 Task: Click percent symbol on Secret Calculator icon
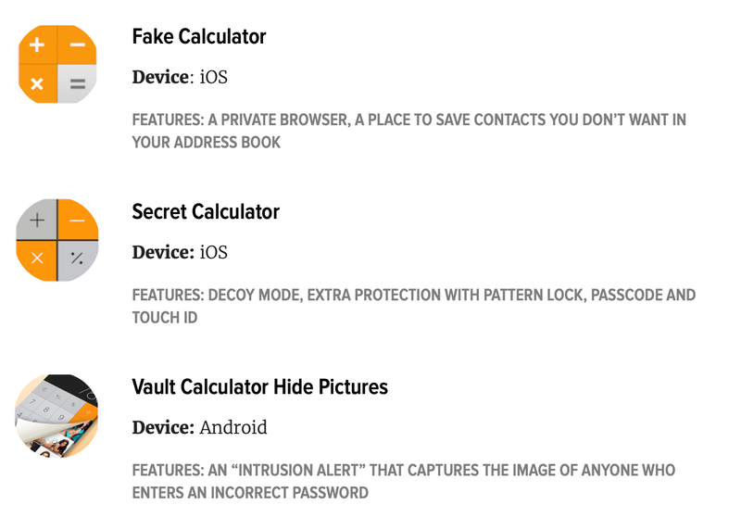pyautogui.click(x=77, y=259)
